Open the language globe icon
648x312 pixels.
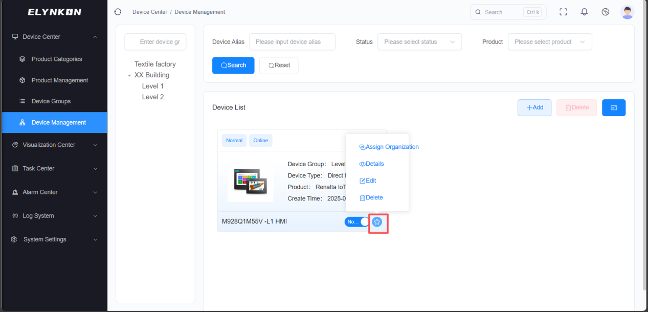(x=606, y=12)
